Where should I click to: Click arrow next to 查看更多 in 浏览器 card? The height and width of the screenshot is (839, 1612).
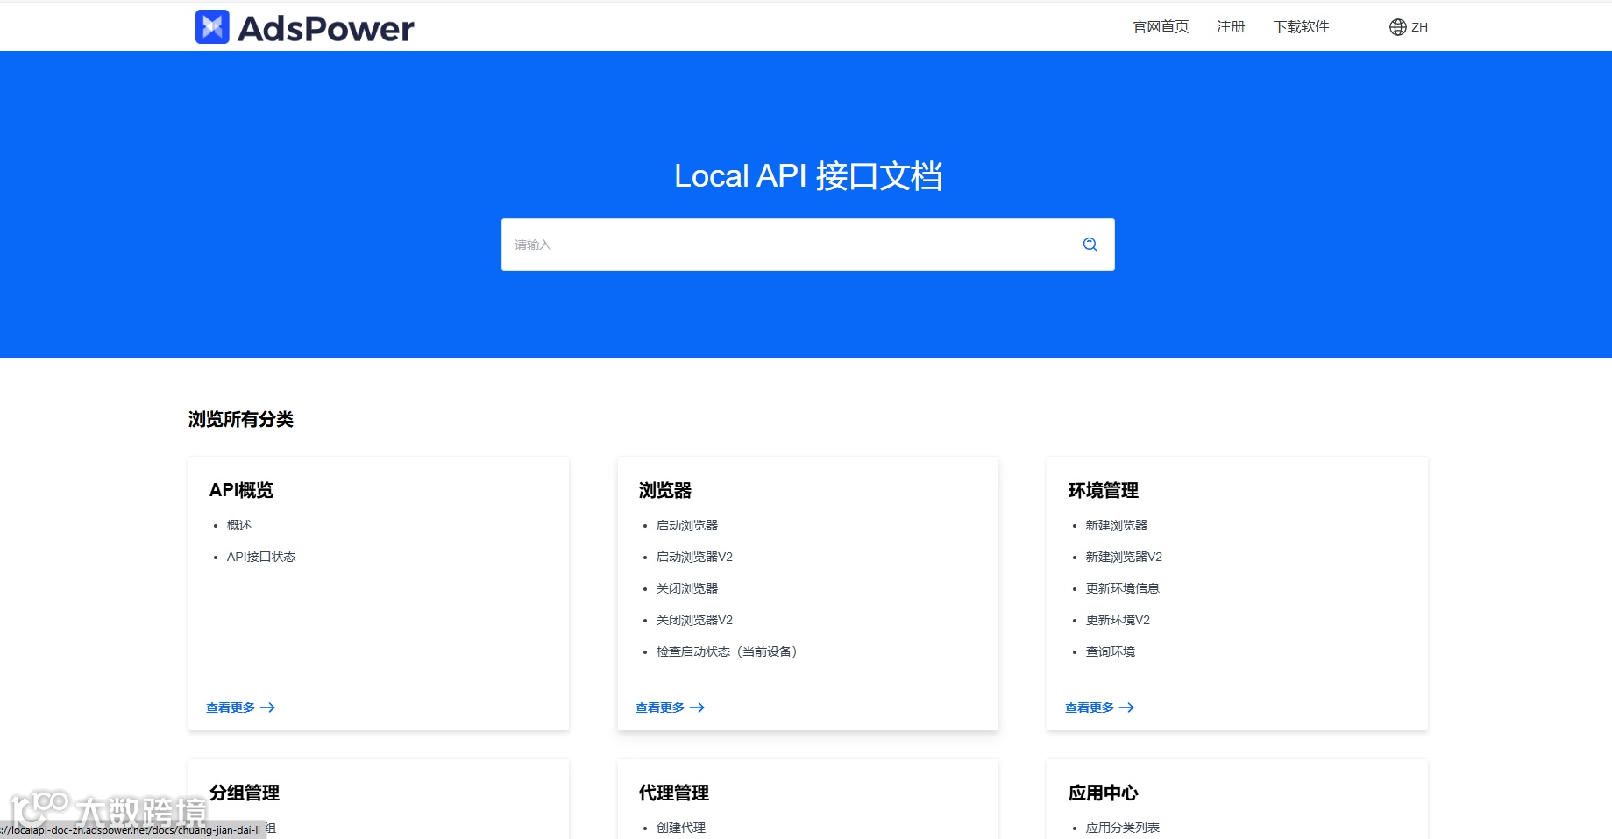pyautogui.click(x=698, y=707)
